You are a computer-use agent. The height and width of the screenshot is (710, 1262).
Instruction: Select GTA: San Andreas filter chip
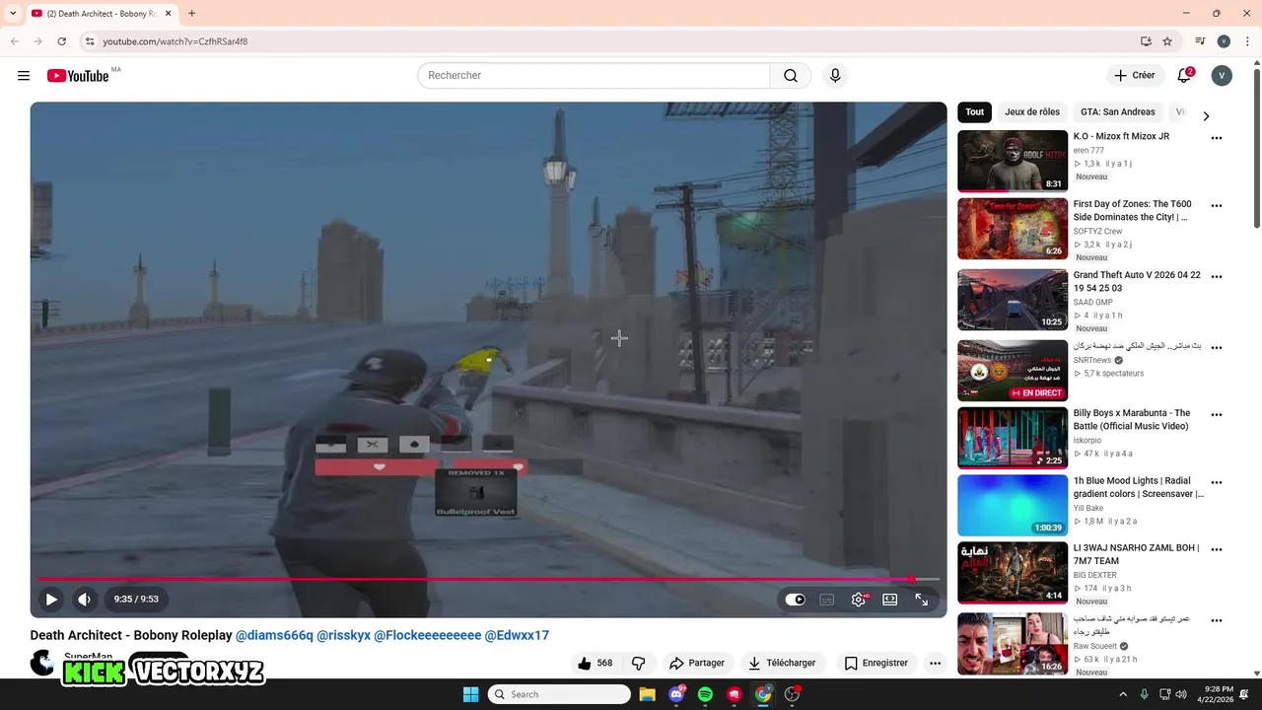pos(1117,112)
